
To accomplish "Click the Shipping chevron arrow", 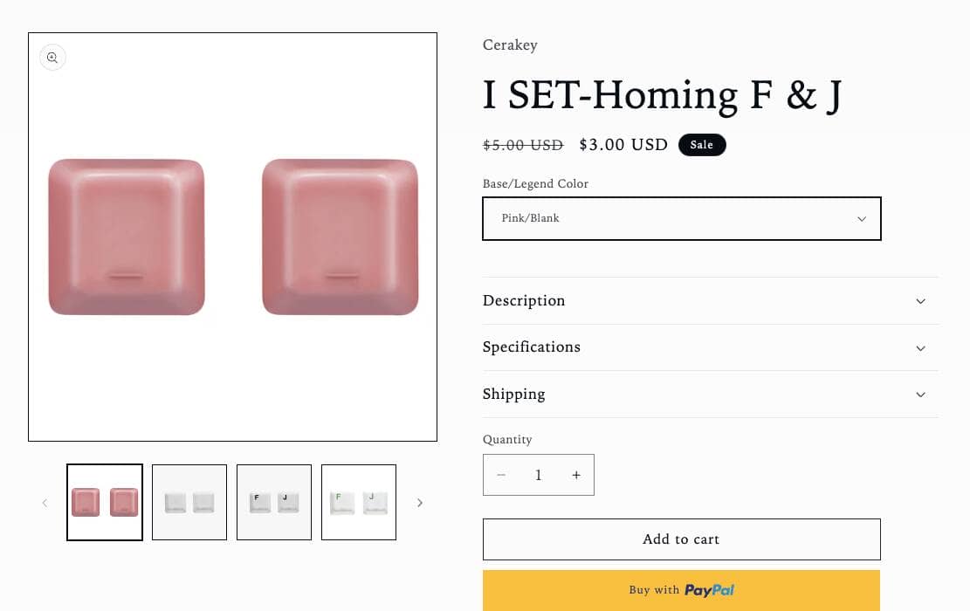I will point(920,395).
